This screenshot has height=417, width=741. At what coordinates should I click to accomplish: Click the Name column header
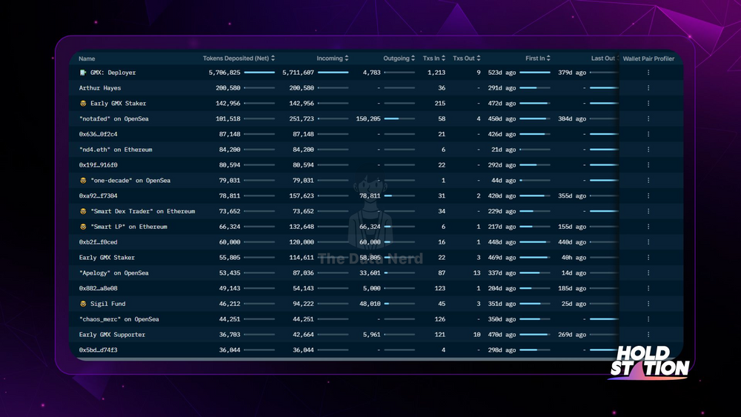[x=87, y=59]
